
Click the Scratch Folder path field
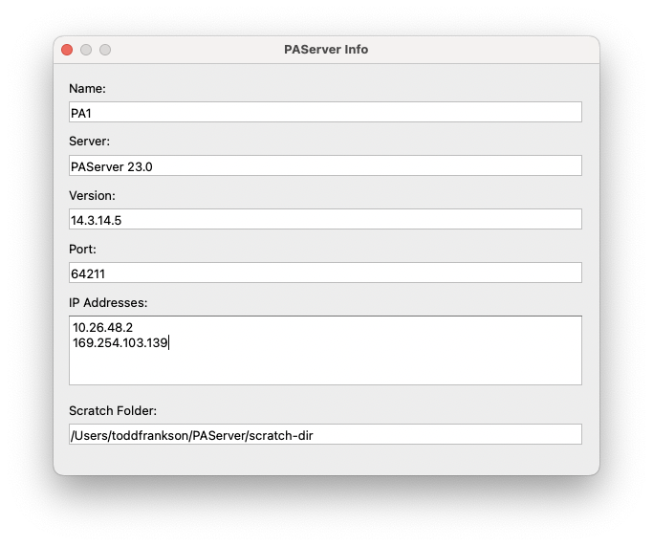[325, 434]
